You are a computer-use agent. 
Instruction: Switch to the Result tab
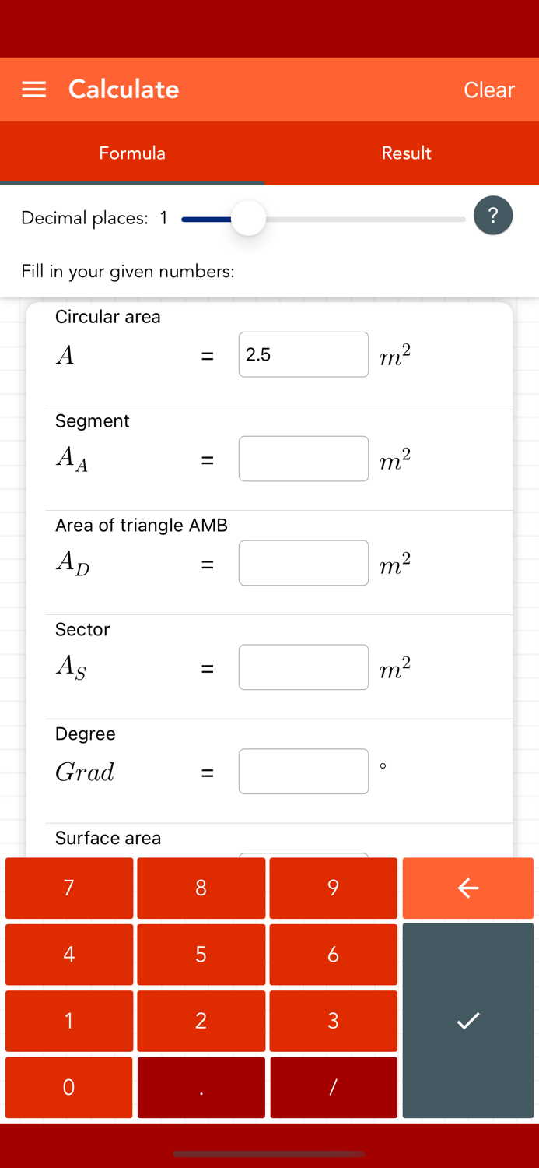coord(406,153)
